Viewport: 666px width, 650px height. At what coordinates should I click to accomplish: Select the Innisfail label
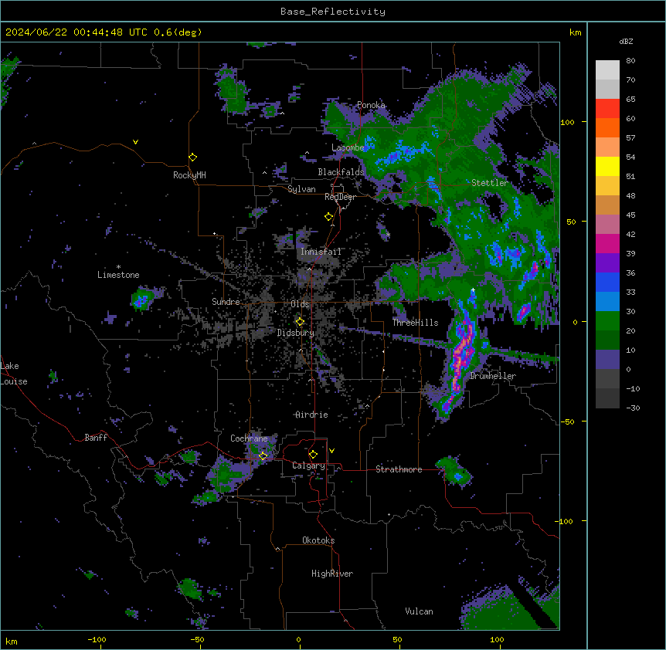[x=321, y=252]
